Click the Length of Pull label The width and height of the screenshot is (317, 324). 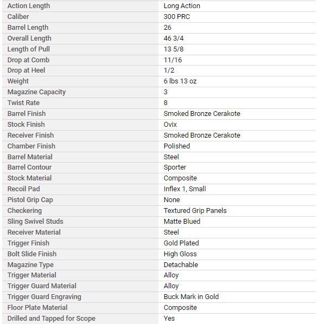pyautogui.click(x=29, y=49)
